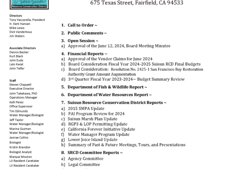The height and width of the screenshot is (169, 226).
Task: Click Tony Vaccarella, President in Directors list
Action: pos(27,20)
